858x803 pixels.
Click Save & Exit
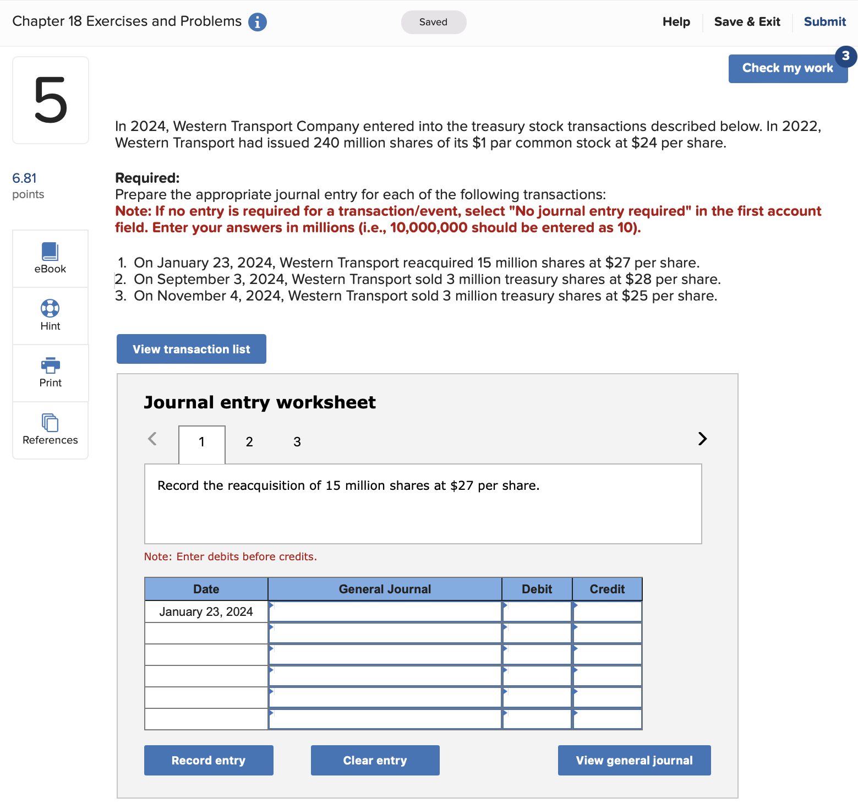747,22
